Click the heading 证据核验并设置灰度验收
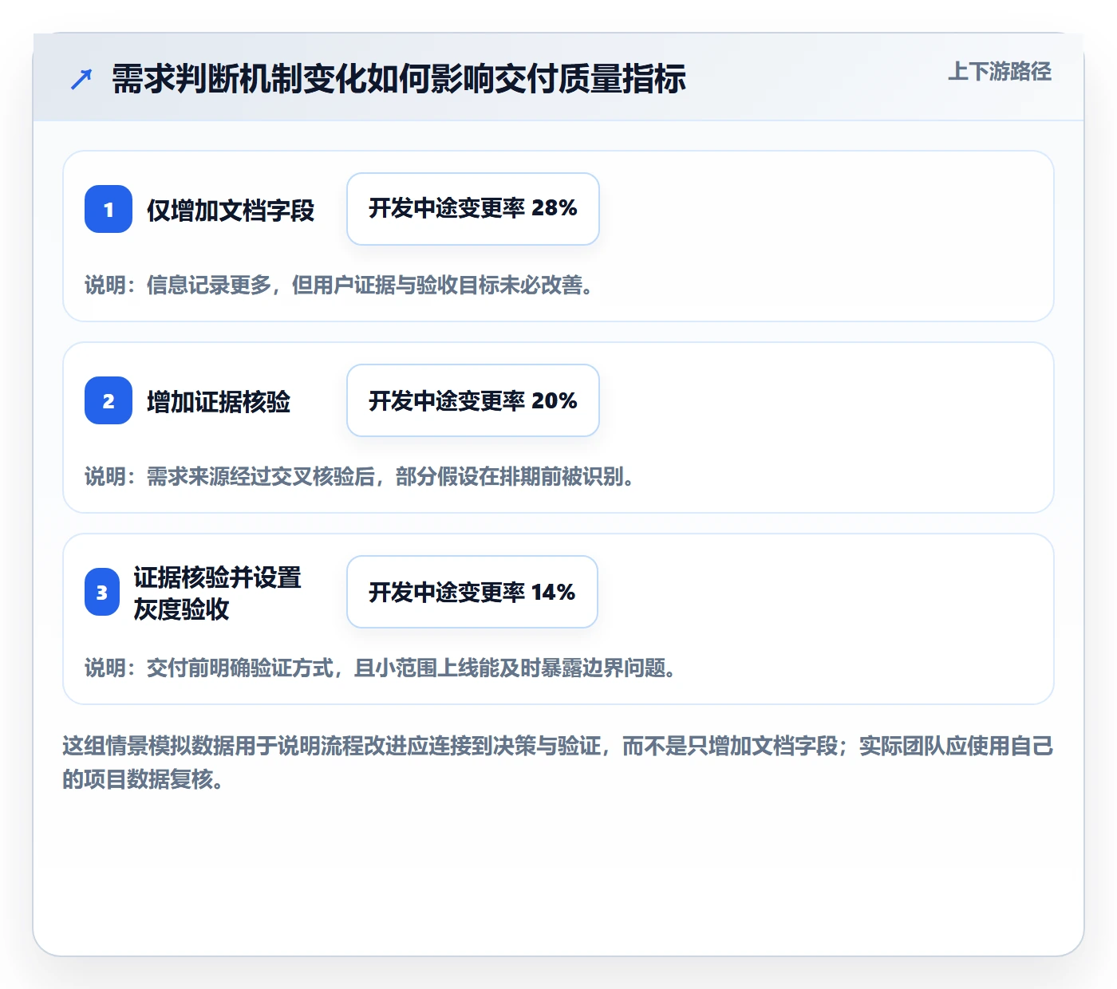 (x=217, y=593)
